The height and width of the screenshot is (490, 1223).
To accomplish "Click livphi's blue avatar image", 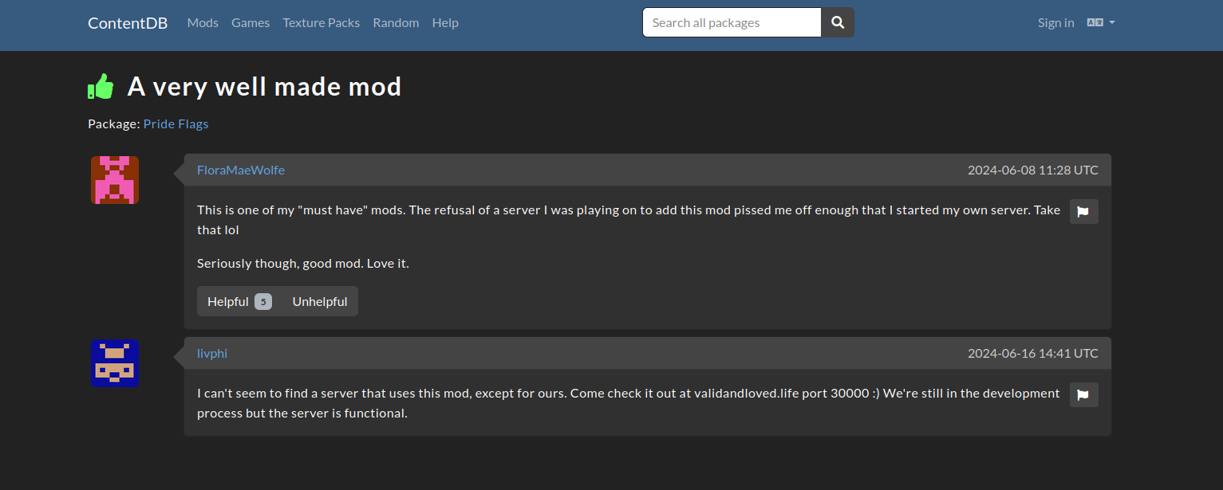I will pyautogui.click(x=115, y=363).
